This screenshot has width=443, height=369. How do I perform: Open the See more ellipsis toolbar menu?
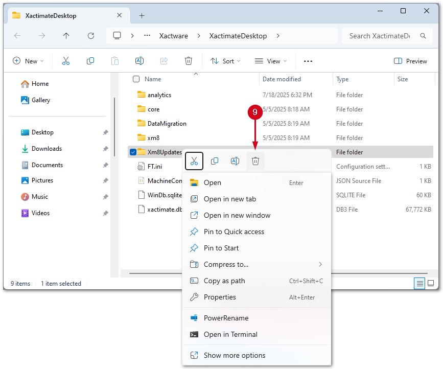[x=308, y=61]
